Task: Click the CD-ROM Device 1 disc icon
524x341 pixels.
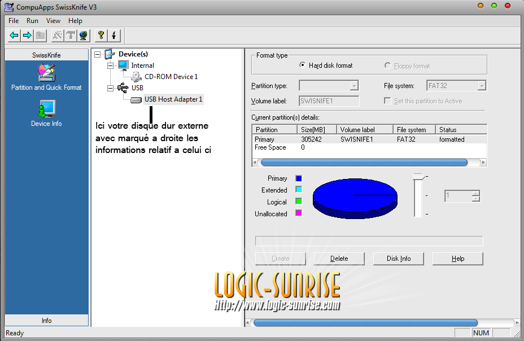Action: pos(136,77)
